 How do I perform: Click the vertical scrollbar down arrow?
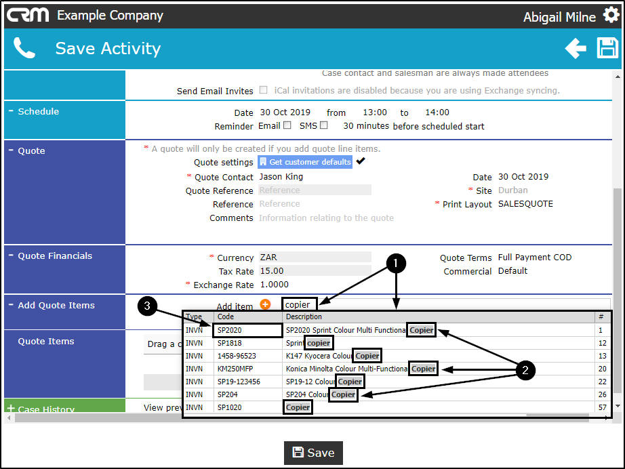click(618, 406)
